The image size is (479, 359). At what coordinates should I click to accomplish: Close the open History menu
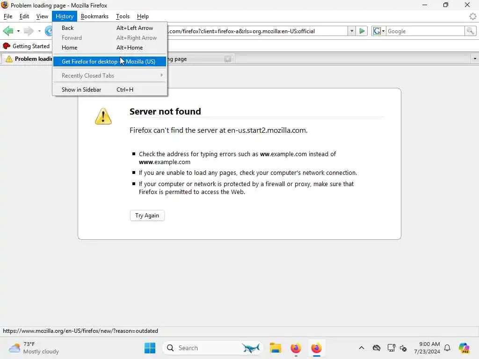tap(65, 16)
